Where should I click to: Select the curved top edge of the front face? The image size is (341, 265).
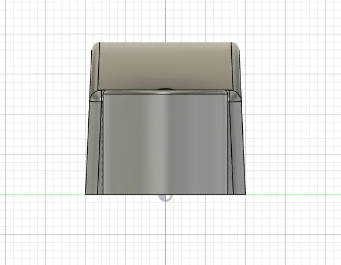click(x=166, y=93)
